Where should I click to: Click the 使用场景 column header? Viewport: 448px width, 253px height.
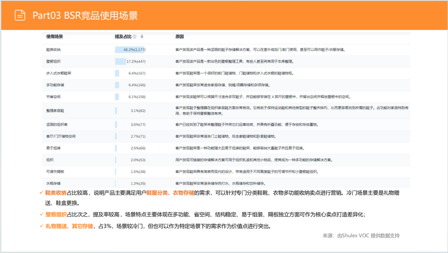tap(55, 36)
